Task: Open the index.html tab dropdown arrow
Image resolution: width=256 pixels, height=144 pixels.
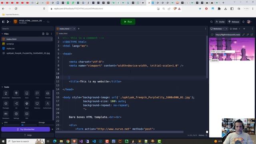Action: click(x=71, y=29)
